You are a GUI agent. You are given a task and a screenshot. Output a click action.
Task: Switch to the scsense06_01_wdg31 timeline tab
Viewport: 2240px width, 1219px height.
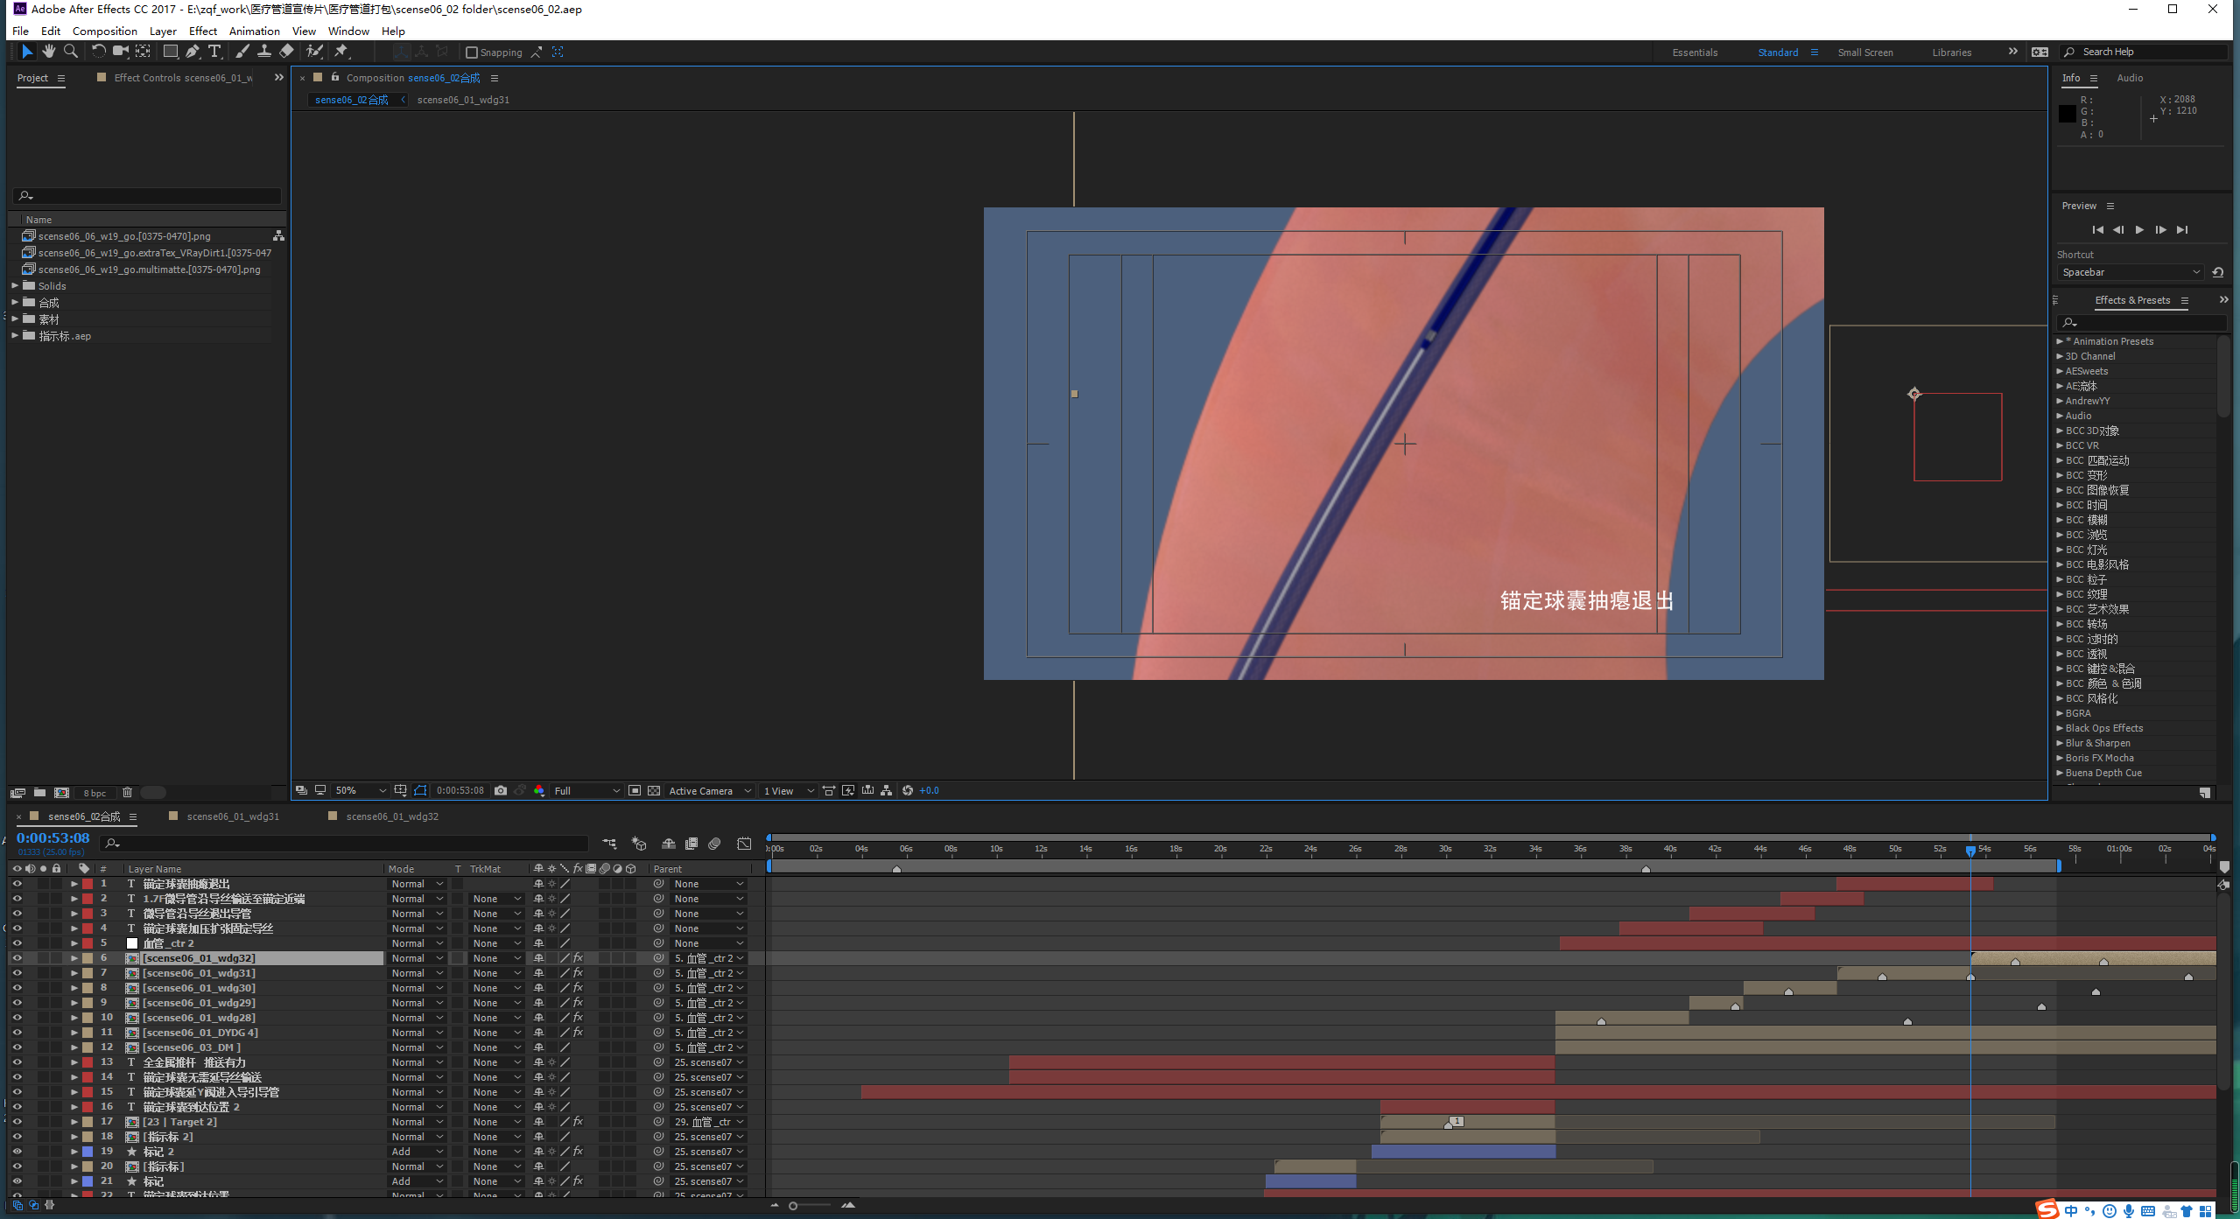(x=233, y=816)
